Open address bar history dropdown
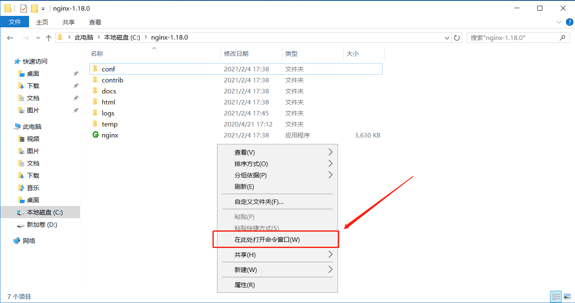 point(447,38)
